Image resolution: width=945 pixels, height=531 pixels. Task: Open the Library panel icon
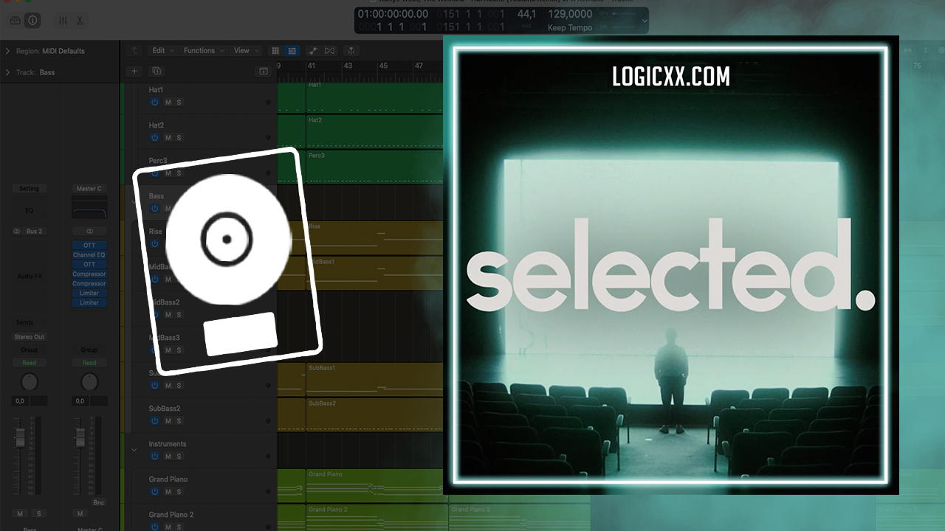16,21
